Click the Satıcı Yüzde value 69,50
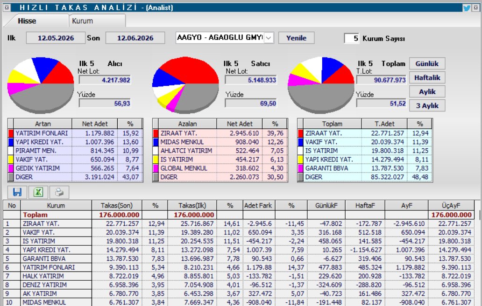482x306 pixels. point(251,104)
